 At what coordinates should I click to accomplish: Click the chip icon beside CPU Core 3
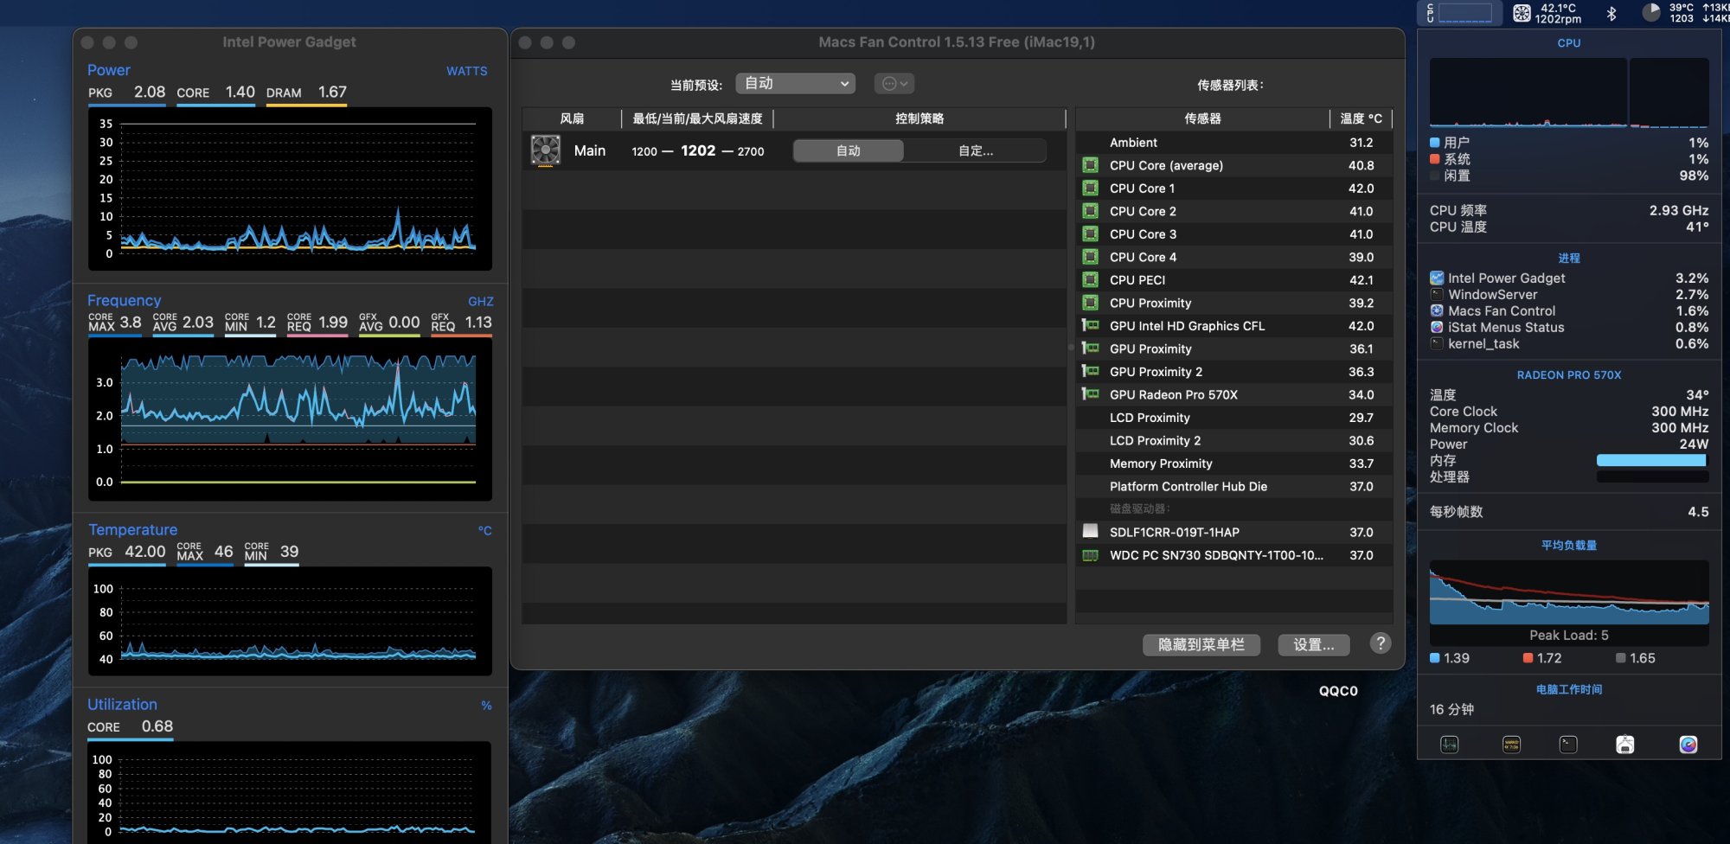coord(1091,234)
